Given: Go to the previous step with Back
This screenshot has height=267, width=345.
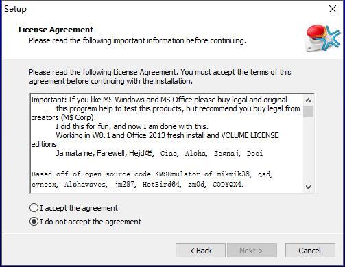Looking at the screenshot, I should point(200,251).
